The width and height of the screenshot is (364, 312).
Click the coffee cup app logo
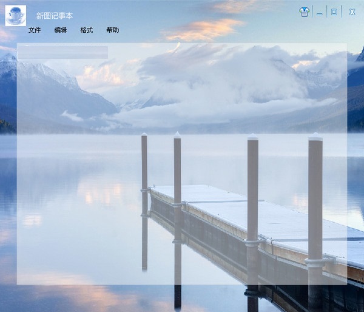16,16
